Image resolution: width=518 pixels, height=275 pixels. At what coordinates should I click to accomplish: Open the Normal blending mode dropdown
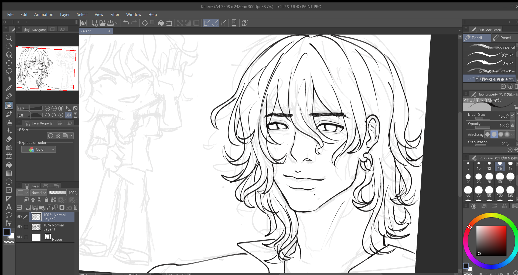tap(39, 193)
